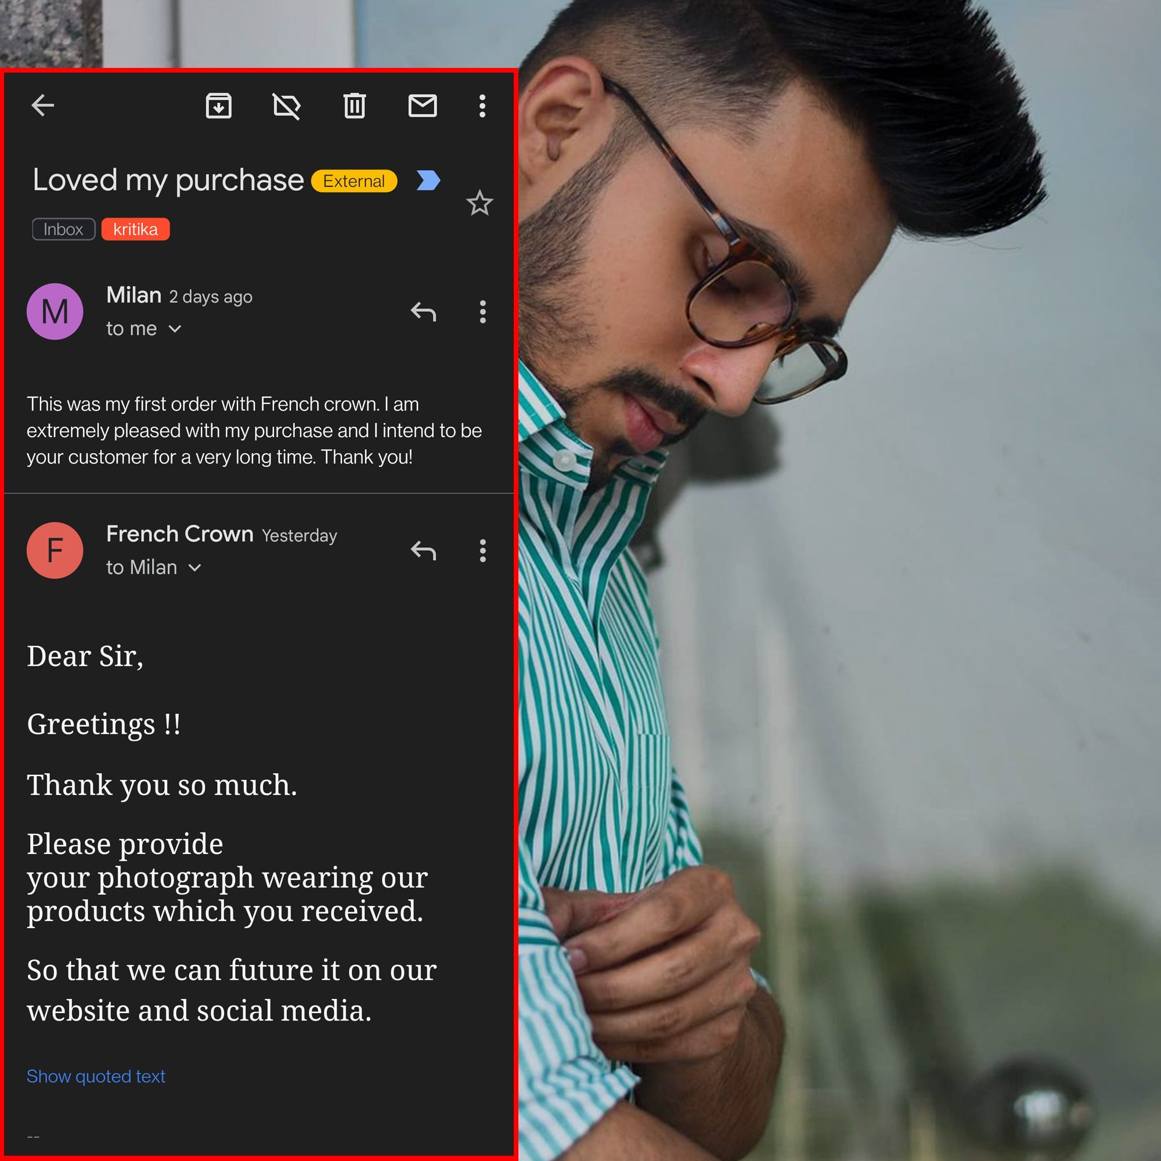
Task: Delete this email with trash icon
Action: [355, 106]
